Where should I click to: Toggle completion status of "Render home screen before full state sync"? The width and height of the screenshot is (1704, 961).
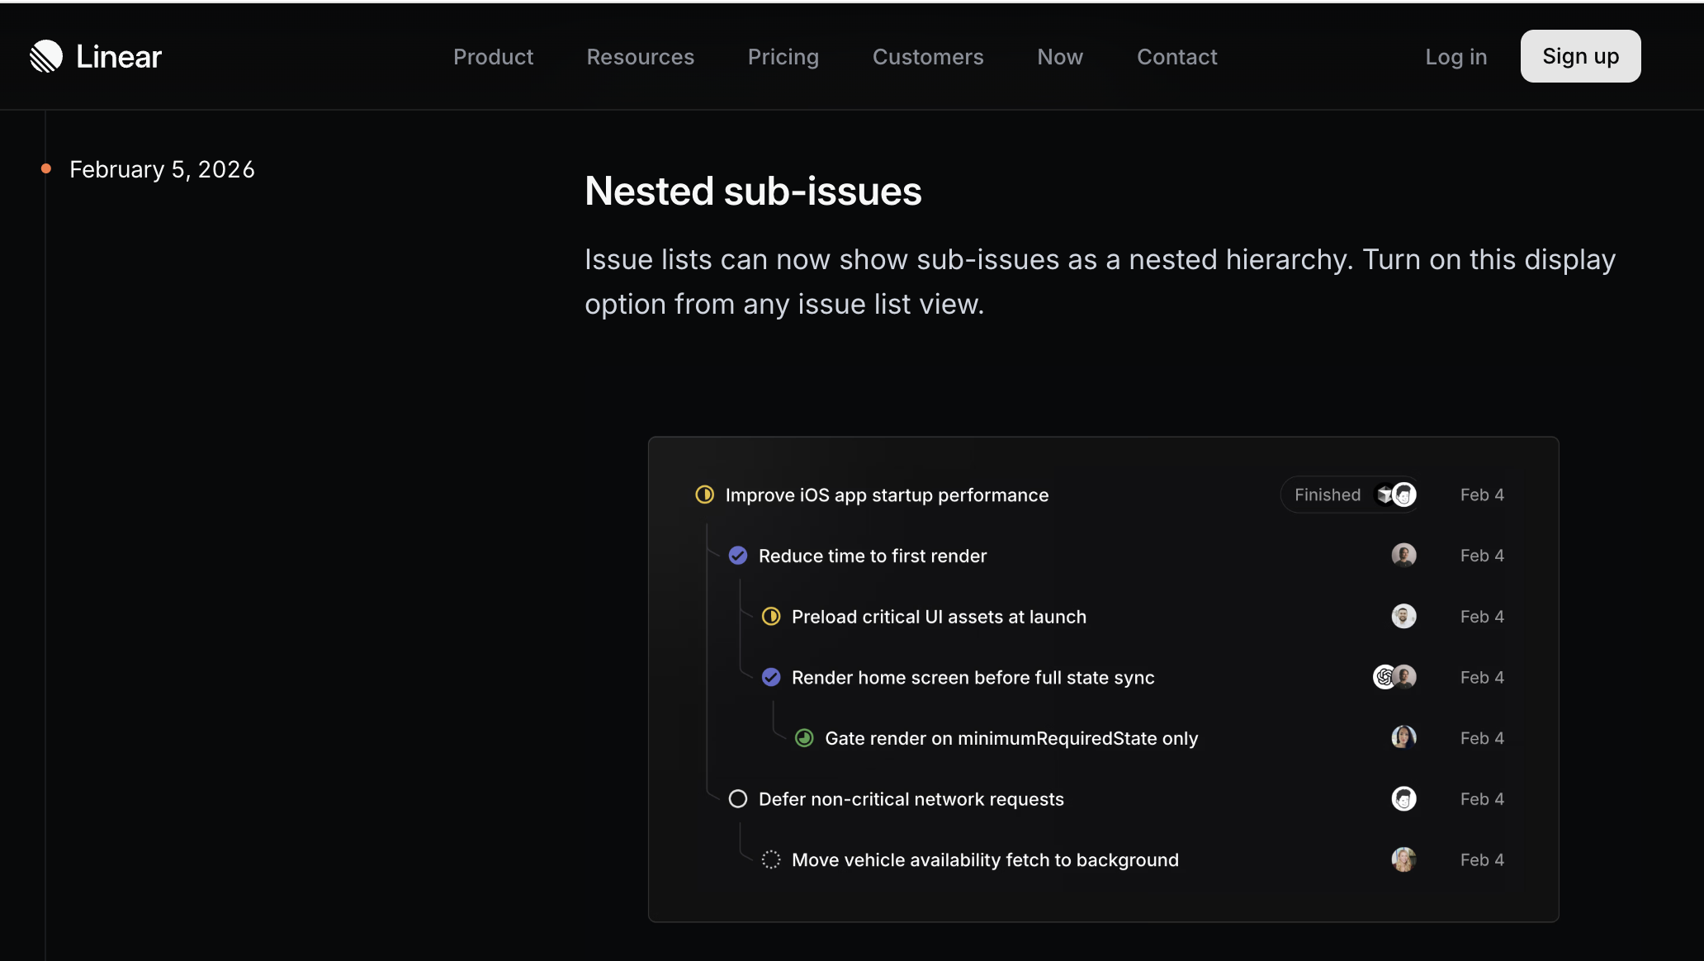point(771,676)
